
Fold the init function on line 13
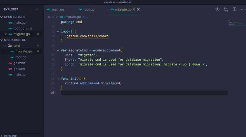58,79
